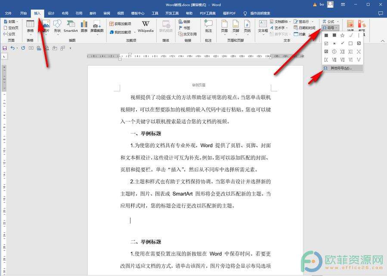Image resolution: width=387 pixels, height=276 pixels.
Task: Switch to the 布局 Layout tab
Action: (x=65, y=13)
